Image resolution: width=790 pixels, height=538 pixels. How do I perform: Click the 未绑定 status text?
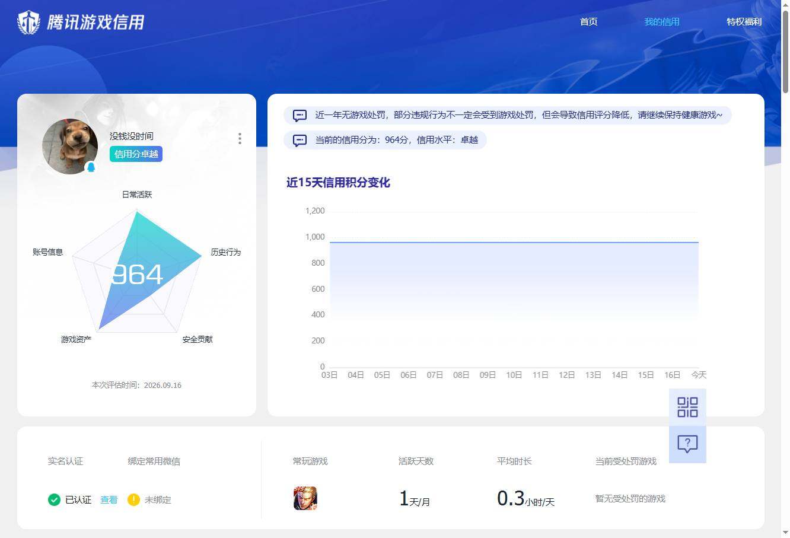coord(158,500)
